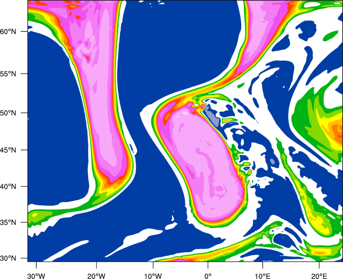The width and height of the screenshot is (343, 279).
Task: Click the 0° longitude label
Action: (208, 276)
